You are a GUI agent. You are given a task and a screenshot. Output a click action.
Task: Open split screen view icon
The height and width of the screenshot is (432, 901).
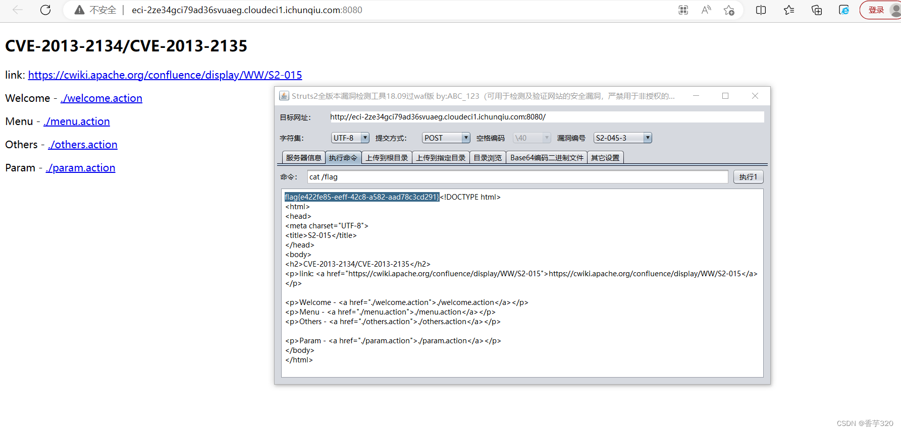click(761, 10)
